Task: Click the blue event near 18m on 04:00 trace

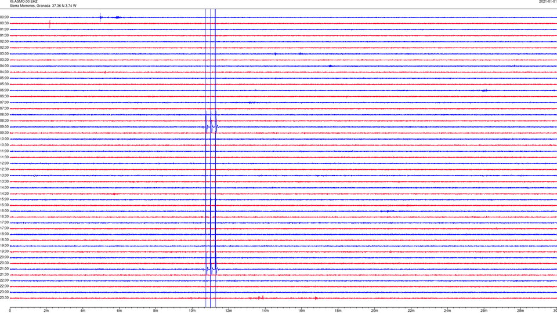Action: [x=330, y=66]
